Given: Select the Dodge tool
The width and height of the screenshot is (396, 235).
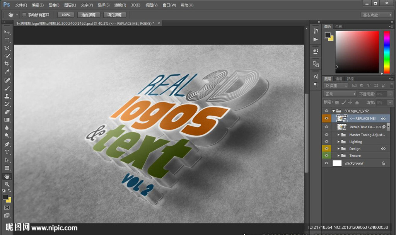Looking at the screenshot, I should [x=7, y=136].
